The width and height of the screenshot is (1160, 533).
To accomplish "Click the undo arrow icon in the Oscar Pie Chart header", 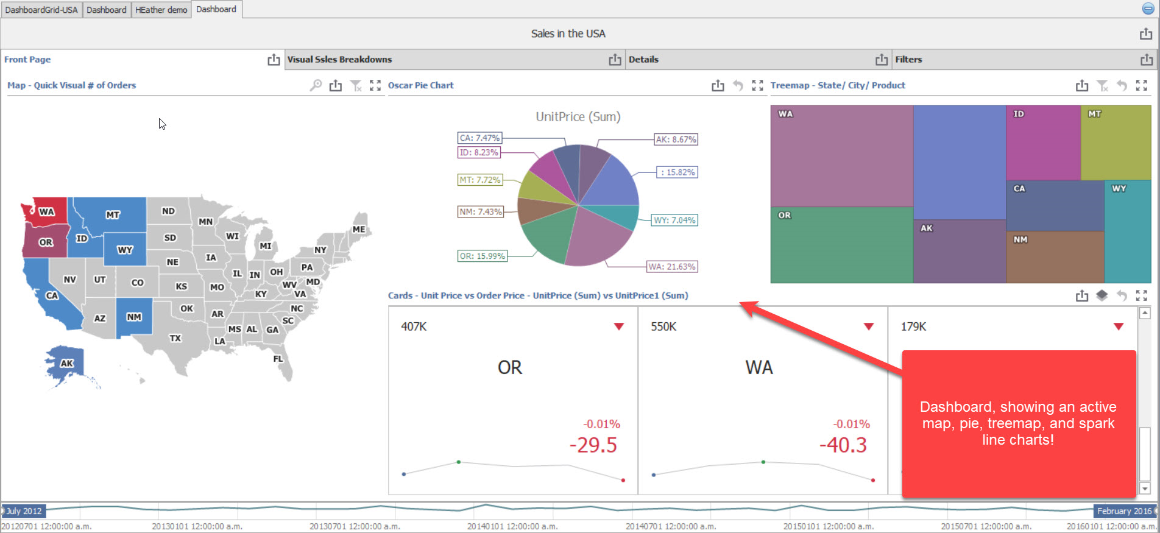I will tap(738, 85).
